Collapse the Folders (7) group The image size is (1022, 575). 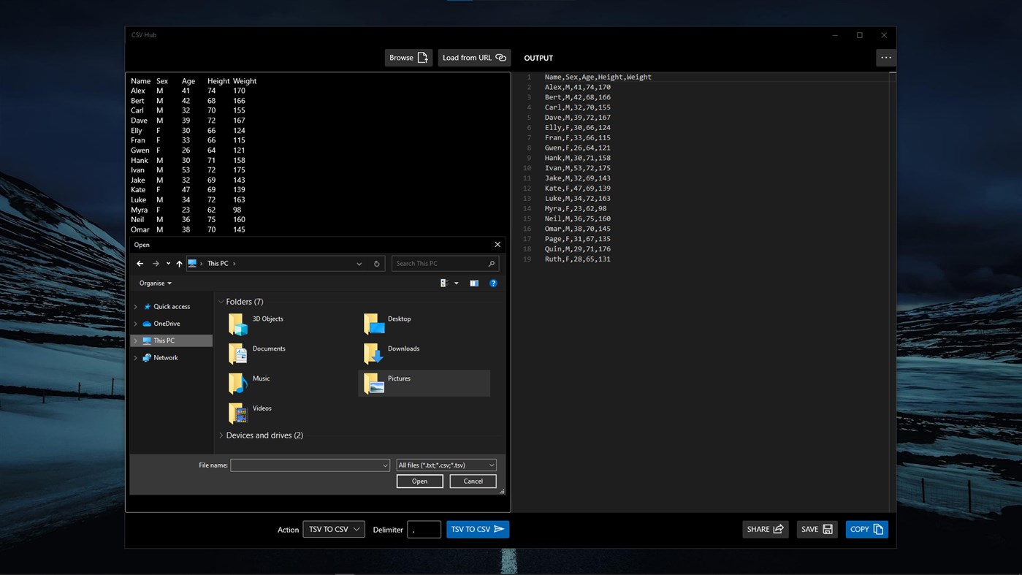[221, 302]
